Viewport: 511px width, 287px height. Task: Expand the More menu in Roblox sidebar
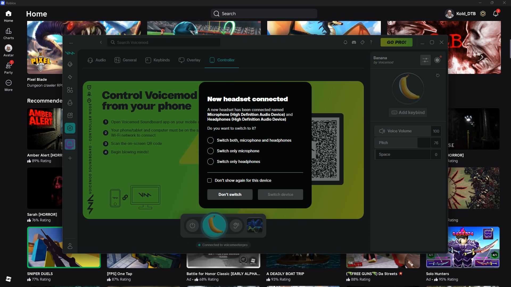9,86
